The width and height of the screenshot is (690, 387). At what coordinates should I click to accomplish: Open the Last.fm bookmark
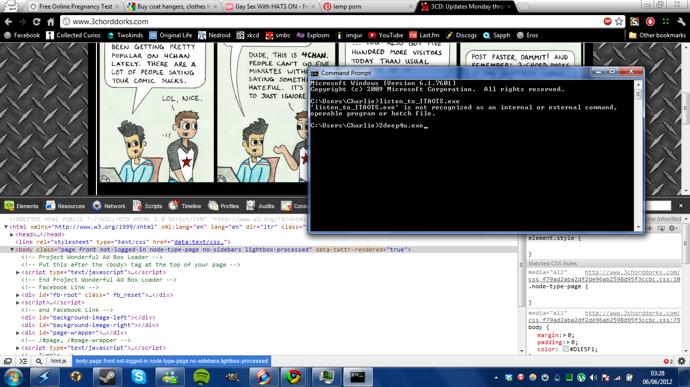point(424,35)
